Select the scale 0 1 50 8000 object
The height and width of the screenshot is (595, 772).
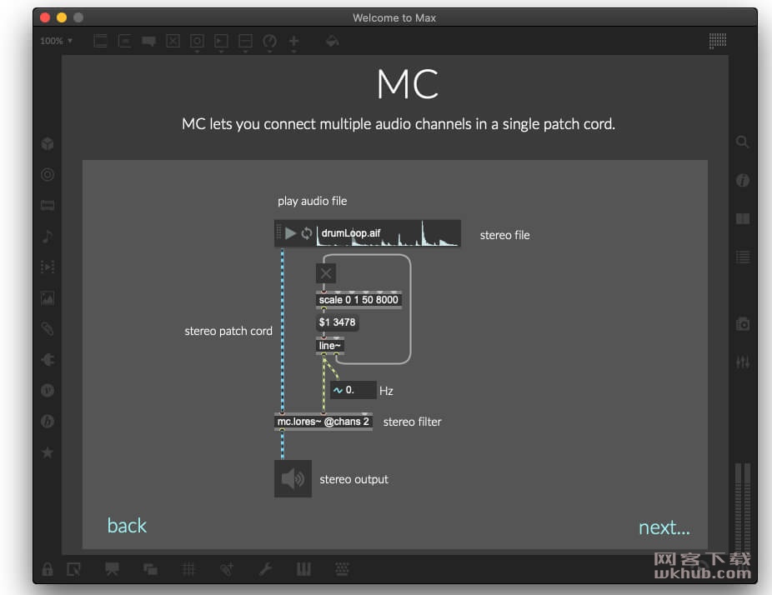358,300
